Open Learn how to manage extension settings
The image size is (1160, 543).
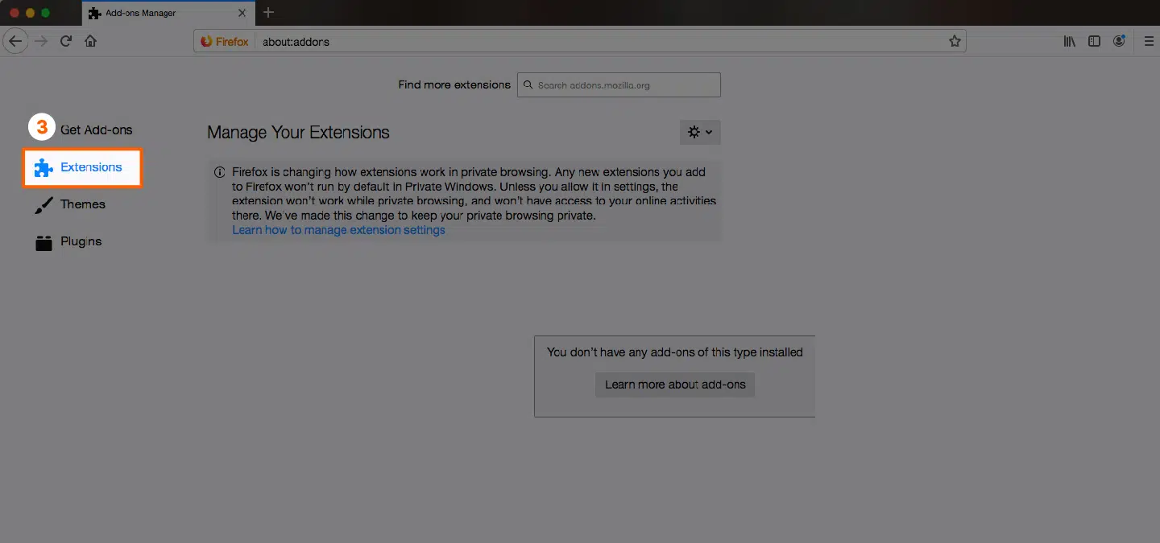[x=338, y=230]
